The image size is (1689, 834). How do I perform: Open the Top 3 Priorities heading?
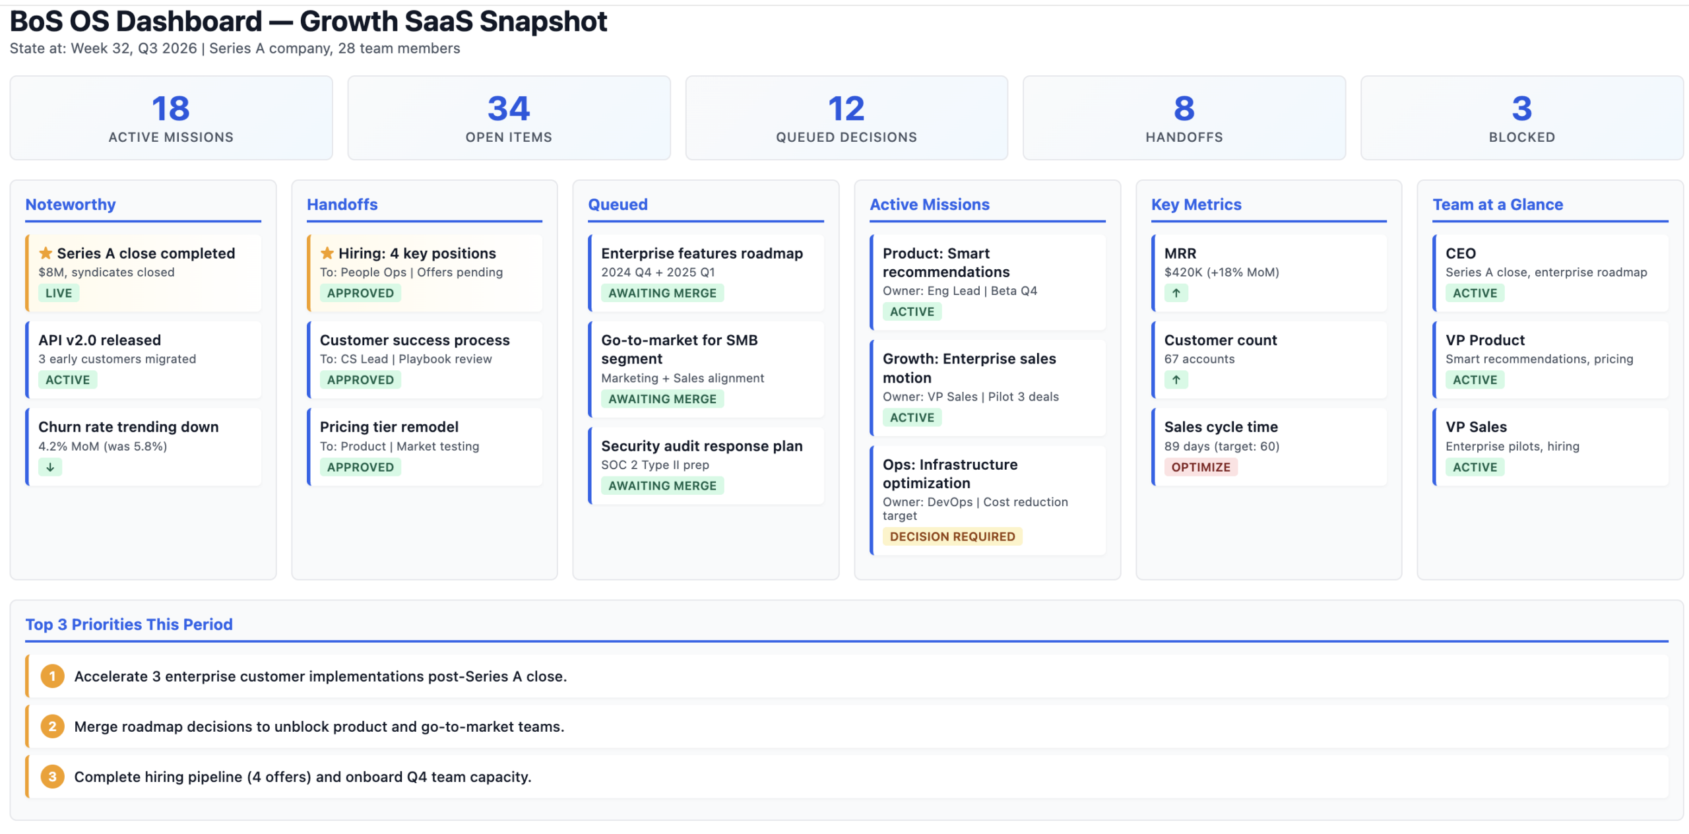point(129,624)
